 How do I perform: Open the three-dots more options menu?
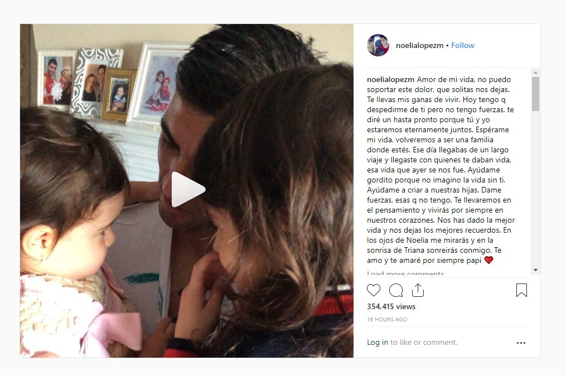pos(521,343)
